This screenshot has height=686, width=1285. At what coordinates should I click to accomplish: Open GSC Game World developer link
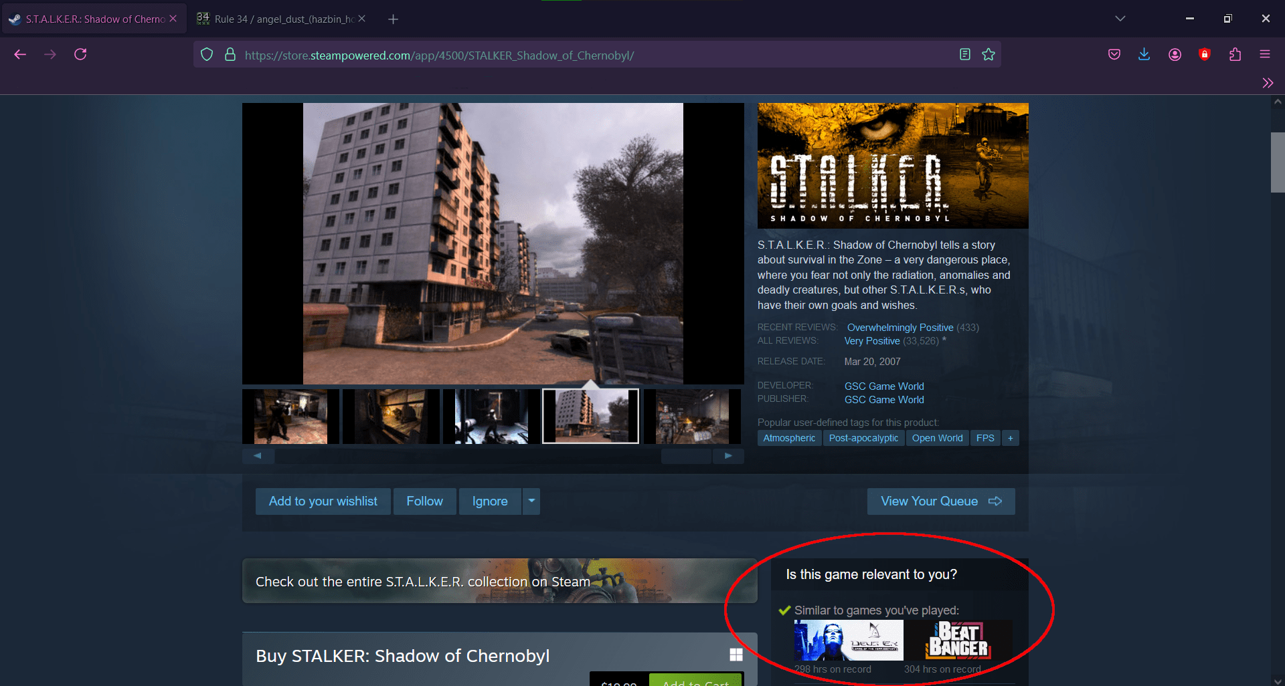pyautogui.click(x=884, y=386)
